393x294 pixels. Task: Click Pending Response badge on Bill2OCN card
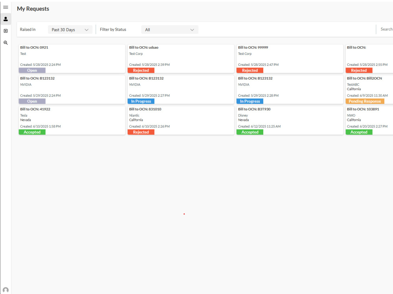point(365,101)
